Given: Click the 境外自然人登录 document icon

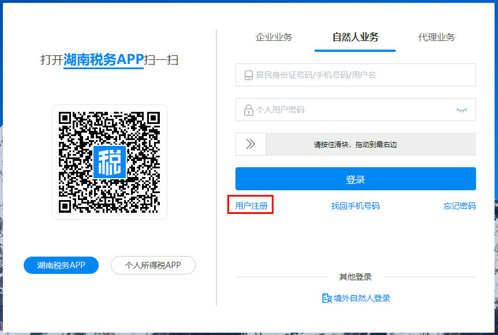Looking at the screenshot, I should [327, 298].
